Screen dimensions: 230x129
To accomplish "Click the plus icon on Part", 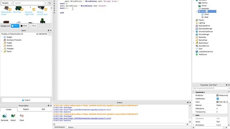I will [207, 11].
